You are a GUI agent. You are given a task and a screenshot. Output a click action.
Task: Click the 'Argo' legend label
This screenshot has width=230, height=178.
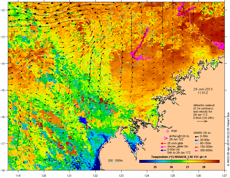pyautogui.click(x=174, y=131)
